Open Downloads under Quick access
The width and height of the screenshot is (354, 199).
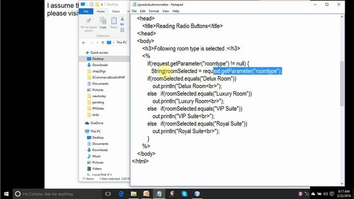point(100,65)
